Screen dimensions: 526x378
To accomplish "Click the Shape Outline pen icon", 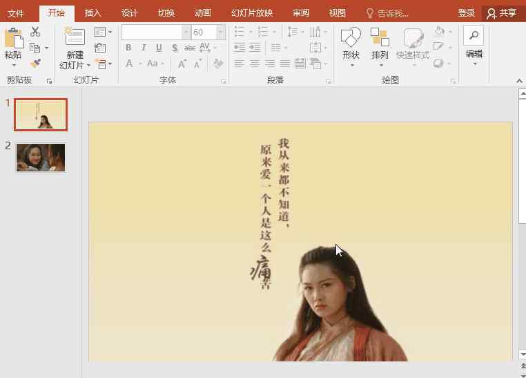I will tap(438, 47).
